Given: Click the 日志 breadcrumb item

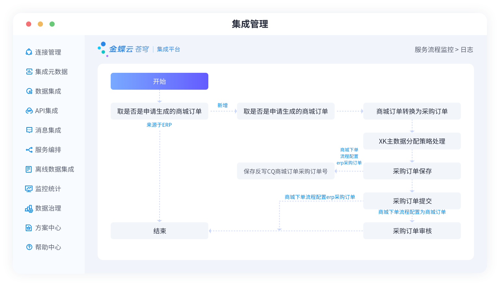Looking at the screenshot, I should [x=467, y=50].
